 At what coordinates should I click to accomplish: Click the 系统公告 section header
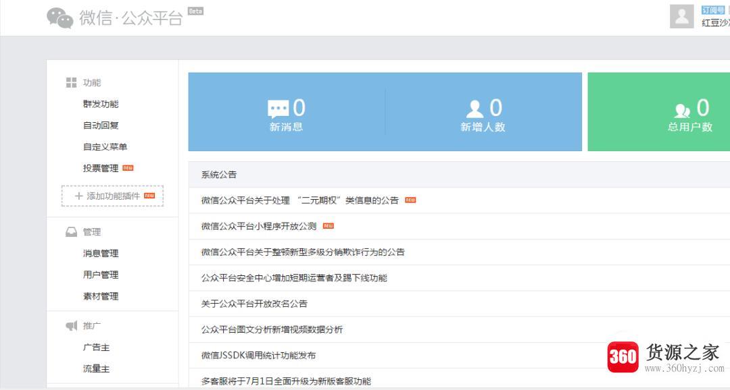point(219,175)
